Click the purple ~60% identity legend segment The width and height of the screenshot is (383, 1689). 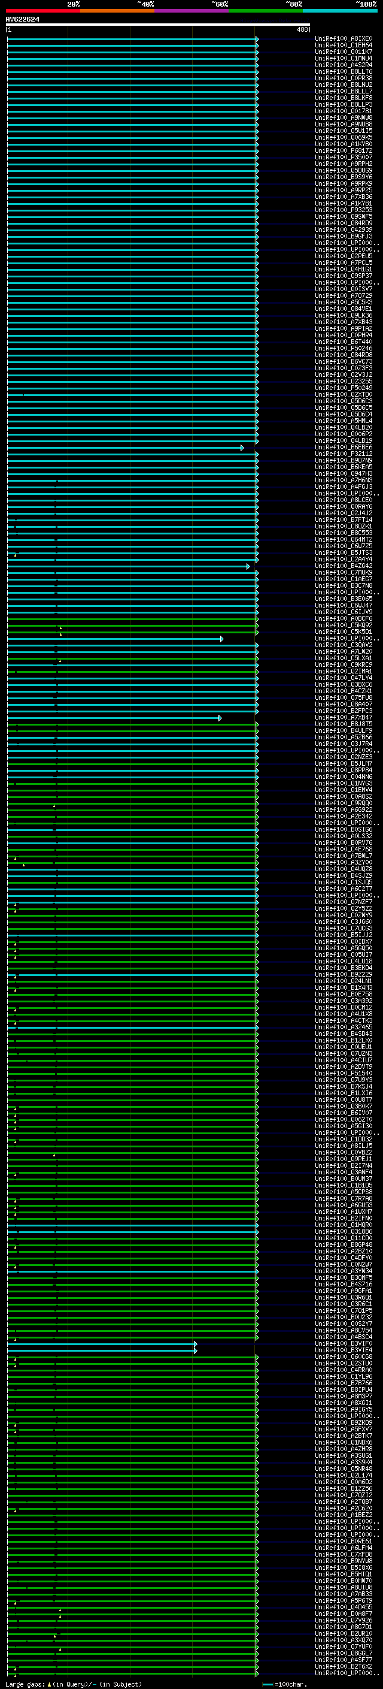point(191,11)
